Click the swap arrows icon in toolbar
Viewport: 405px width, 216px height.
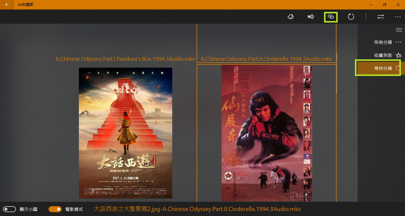pos(381,17)
